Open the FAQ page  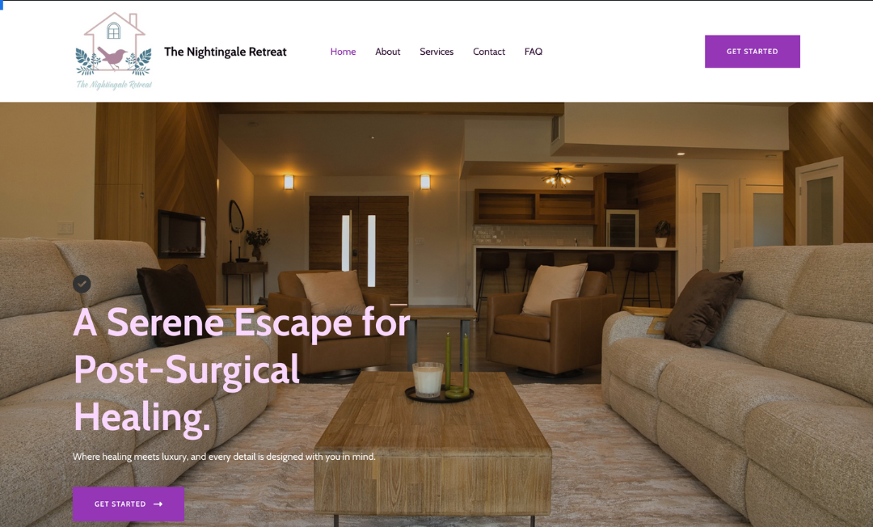pyautogui.click(x=533, y=52)
